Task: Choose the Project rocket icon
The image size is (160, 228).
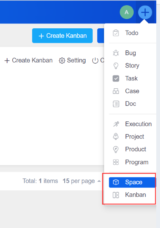Action: point(116,136)
